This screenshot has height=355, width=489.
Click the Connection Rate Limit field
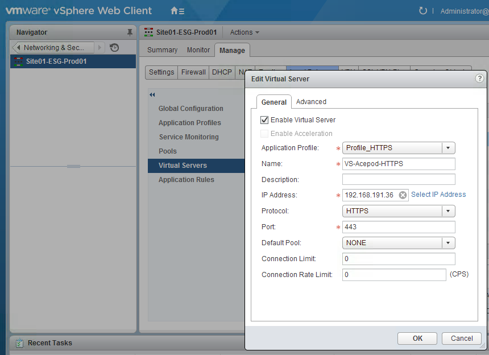[394, 275]
